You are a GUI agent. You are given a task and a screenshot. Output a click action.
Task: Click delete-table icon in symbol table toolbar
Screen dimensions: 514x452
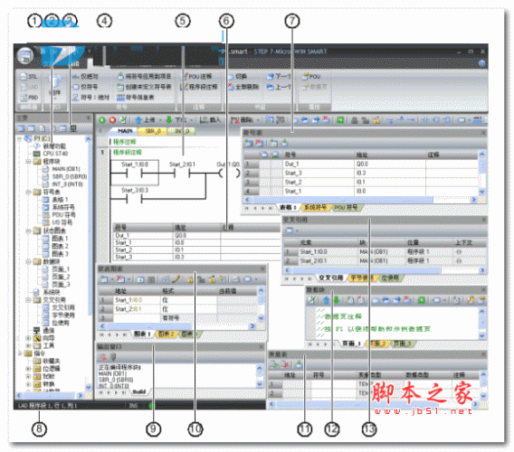[259, 143]
